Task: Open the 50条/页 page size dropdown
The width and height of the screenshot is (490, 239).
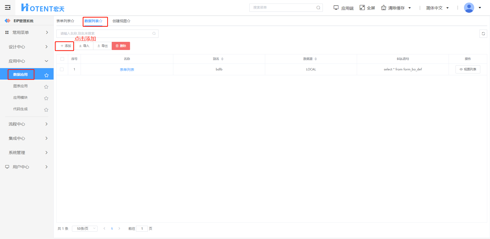Action: coord(85,229)
